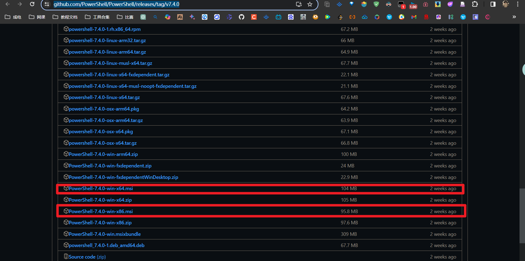Download powershell-7.4.0-linux-x64.tar.gz
This screenshot has width=525, height=261.
pos(104,97)
